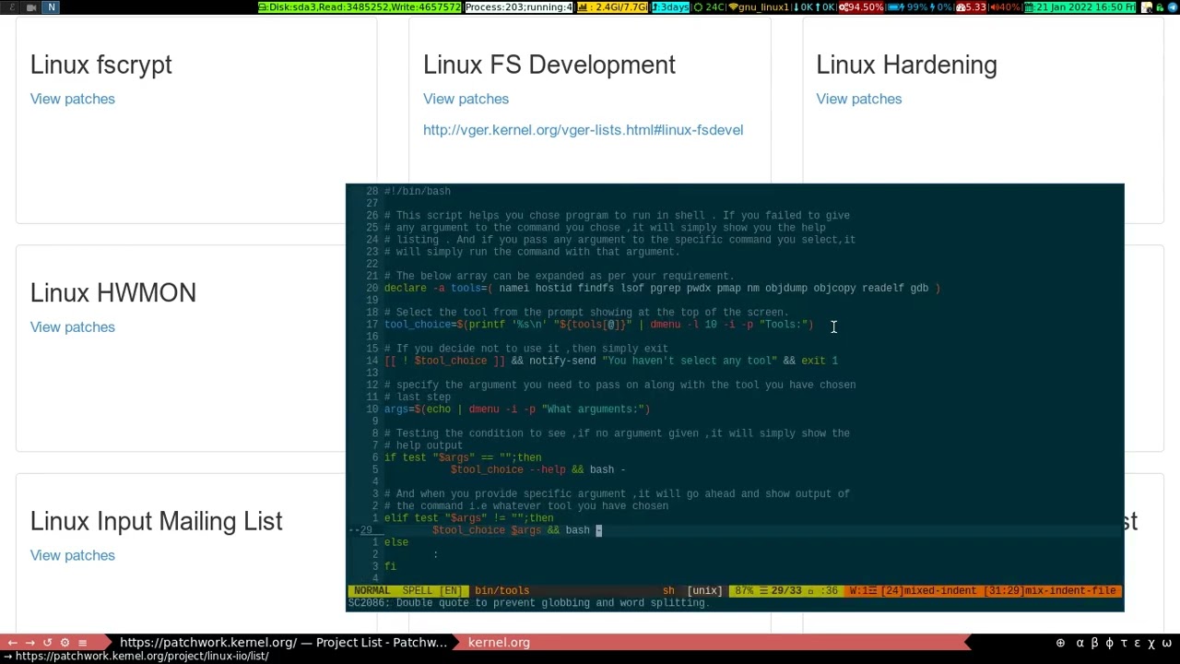
Task: Open View patches under Linux Hardening
Action: pos(858,99)
